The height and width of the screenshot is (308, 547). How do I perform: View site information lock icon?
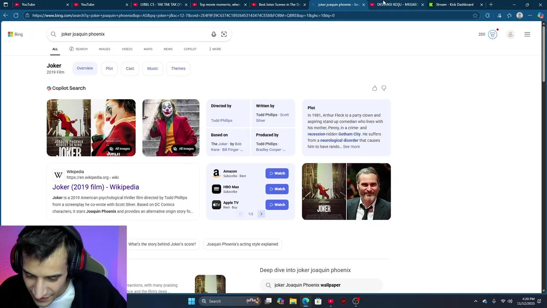[x=27, y=15]
